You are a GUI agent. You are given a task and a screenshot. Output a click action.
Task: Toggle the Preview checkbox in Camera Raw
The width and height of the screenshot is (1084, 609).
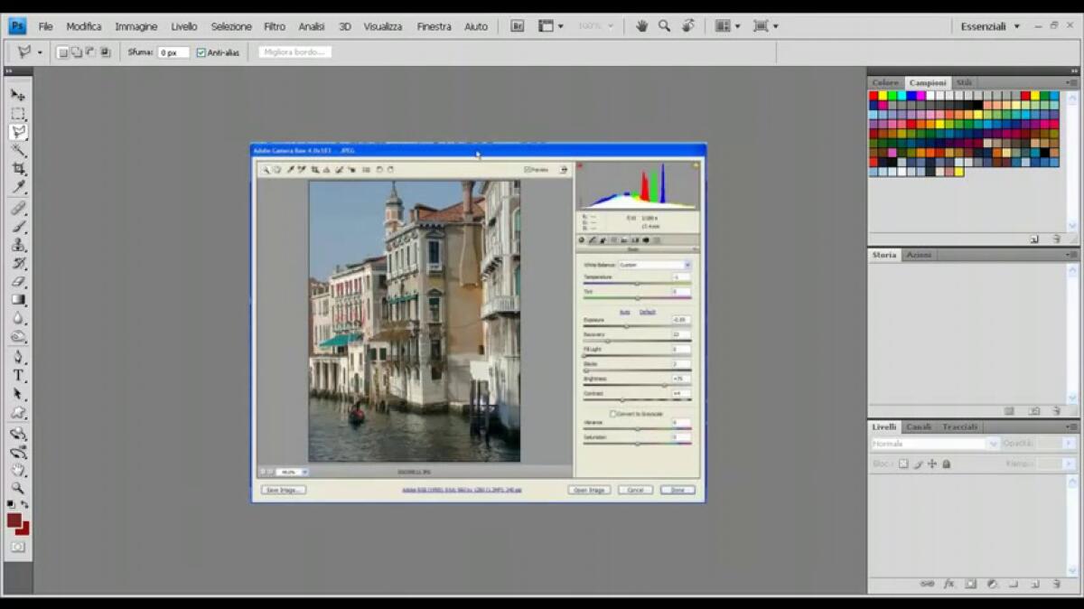click(527, 169)
